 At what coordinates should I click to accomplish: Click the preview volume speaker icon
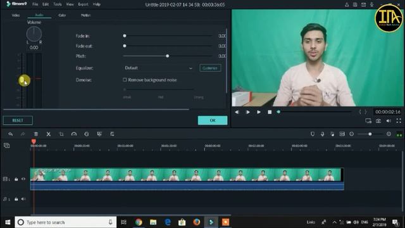(x=389, y=121)
